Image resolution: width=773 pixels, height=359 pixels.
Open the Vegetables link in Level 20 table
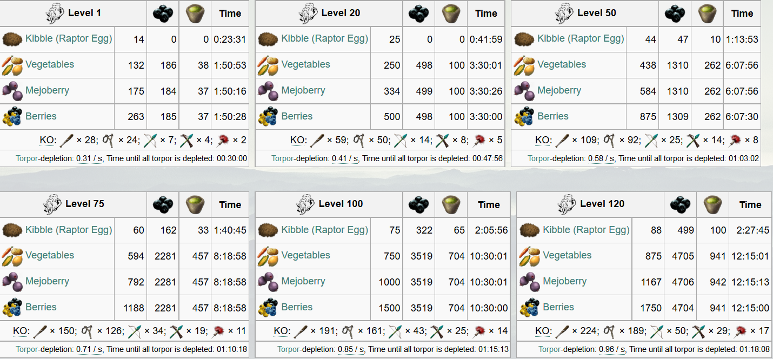click(305, 64)
